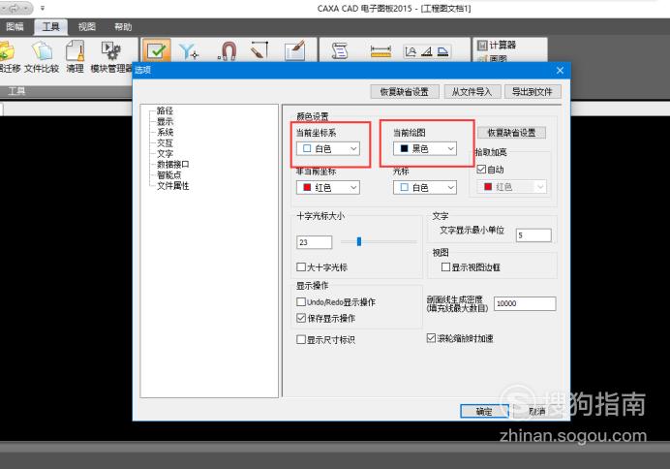Image resolution: width=670 pixels, height=469 pixels.
Task: Uncheck 保存显示操作 checkbox
Action: pyautogui.click(x=301, y=318)
